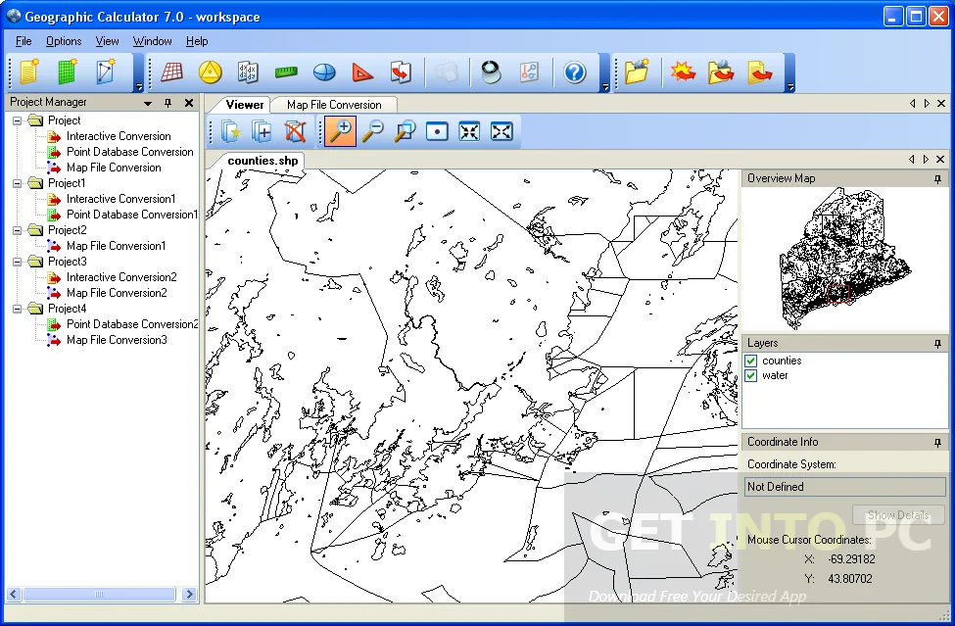Click the Coordinate System Not Defined field
Viewport: 955px width, 626px height.
pos(844,487)
